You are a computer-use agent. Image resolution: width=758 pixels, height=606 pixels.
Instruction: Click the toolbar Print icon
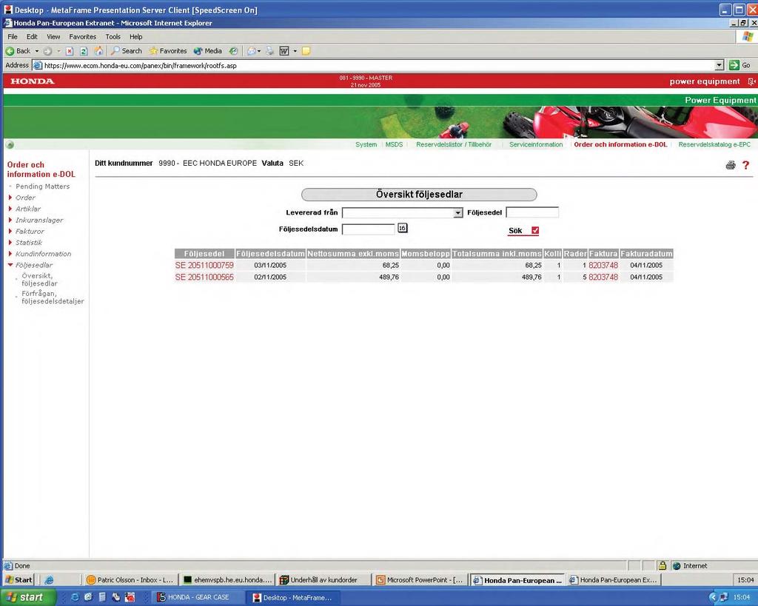point(269,51)
